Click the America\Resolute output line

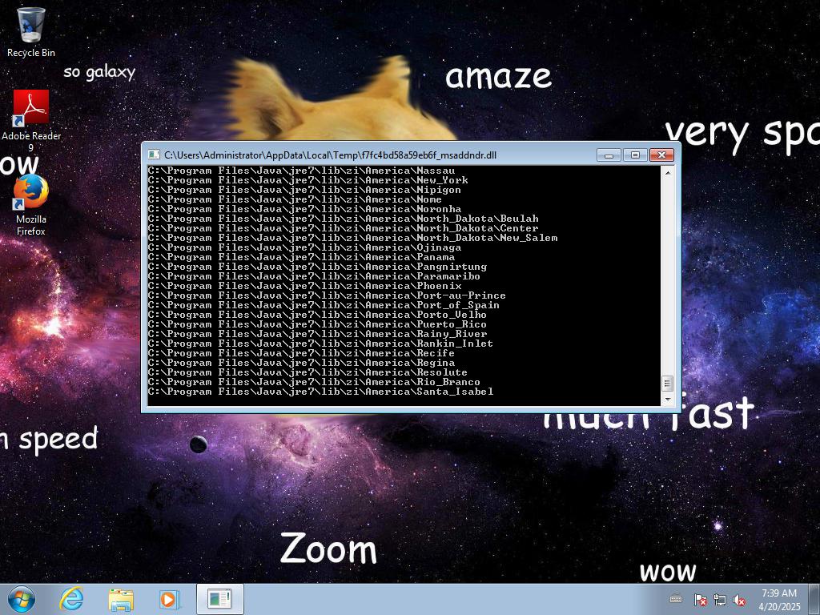click(307, 372)
